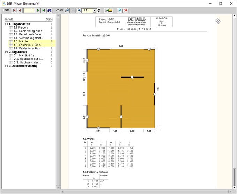The width and height of the screenshot is (237, 194).
Task: Open help with the question mark icon
Action: click(x=120, y=10)
